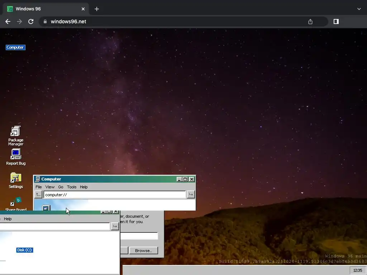
Task: Toggle the browser side panel icon
Action: pos(336,21)
